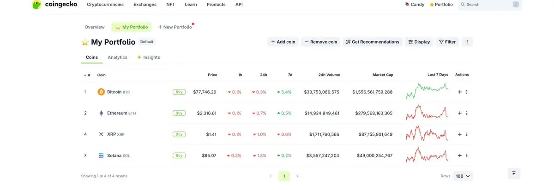Click the scroll-to-top arrow button
Image resolution: width=554 pixels, height=190 pixels.
coord(514,173)
